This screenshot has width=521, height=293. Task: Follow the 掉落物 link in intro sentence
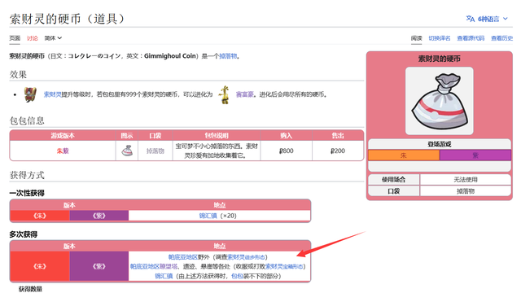point(228,56)
